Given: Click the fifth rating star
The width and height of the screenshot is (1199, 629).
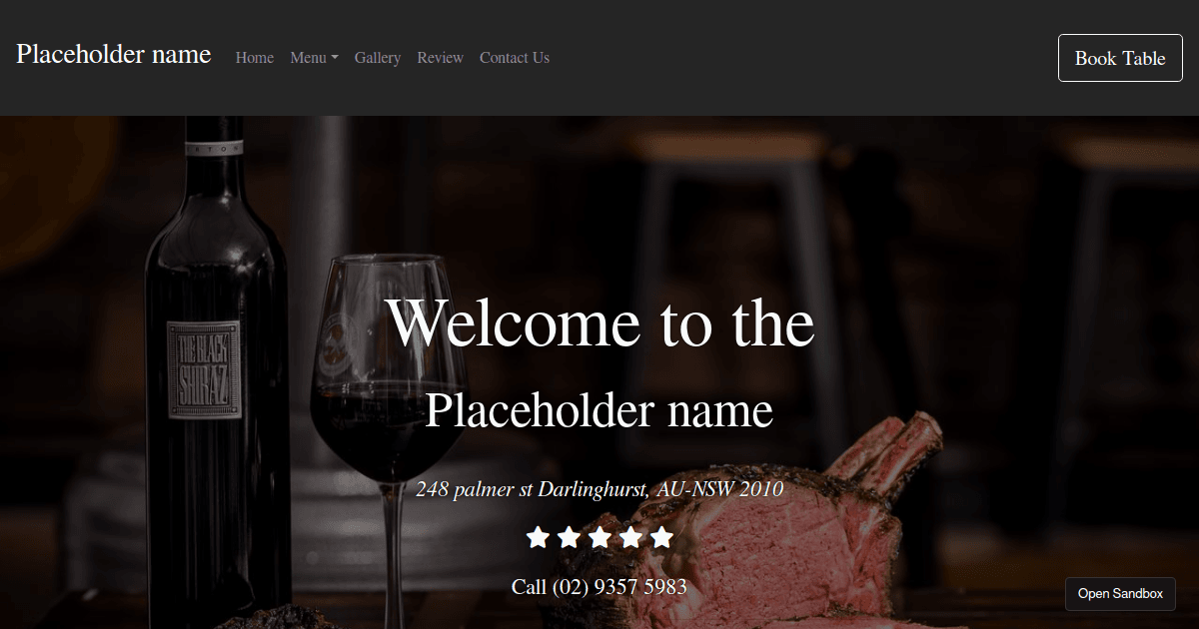Looking at the screenshot, I should (x=661, y=538).
